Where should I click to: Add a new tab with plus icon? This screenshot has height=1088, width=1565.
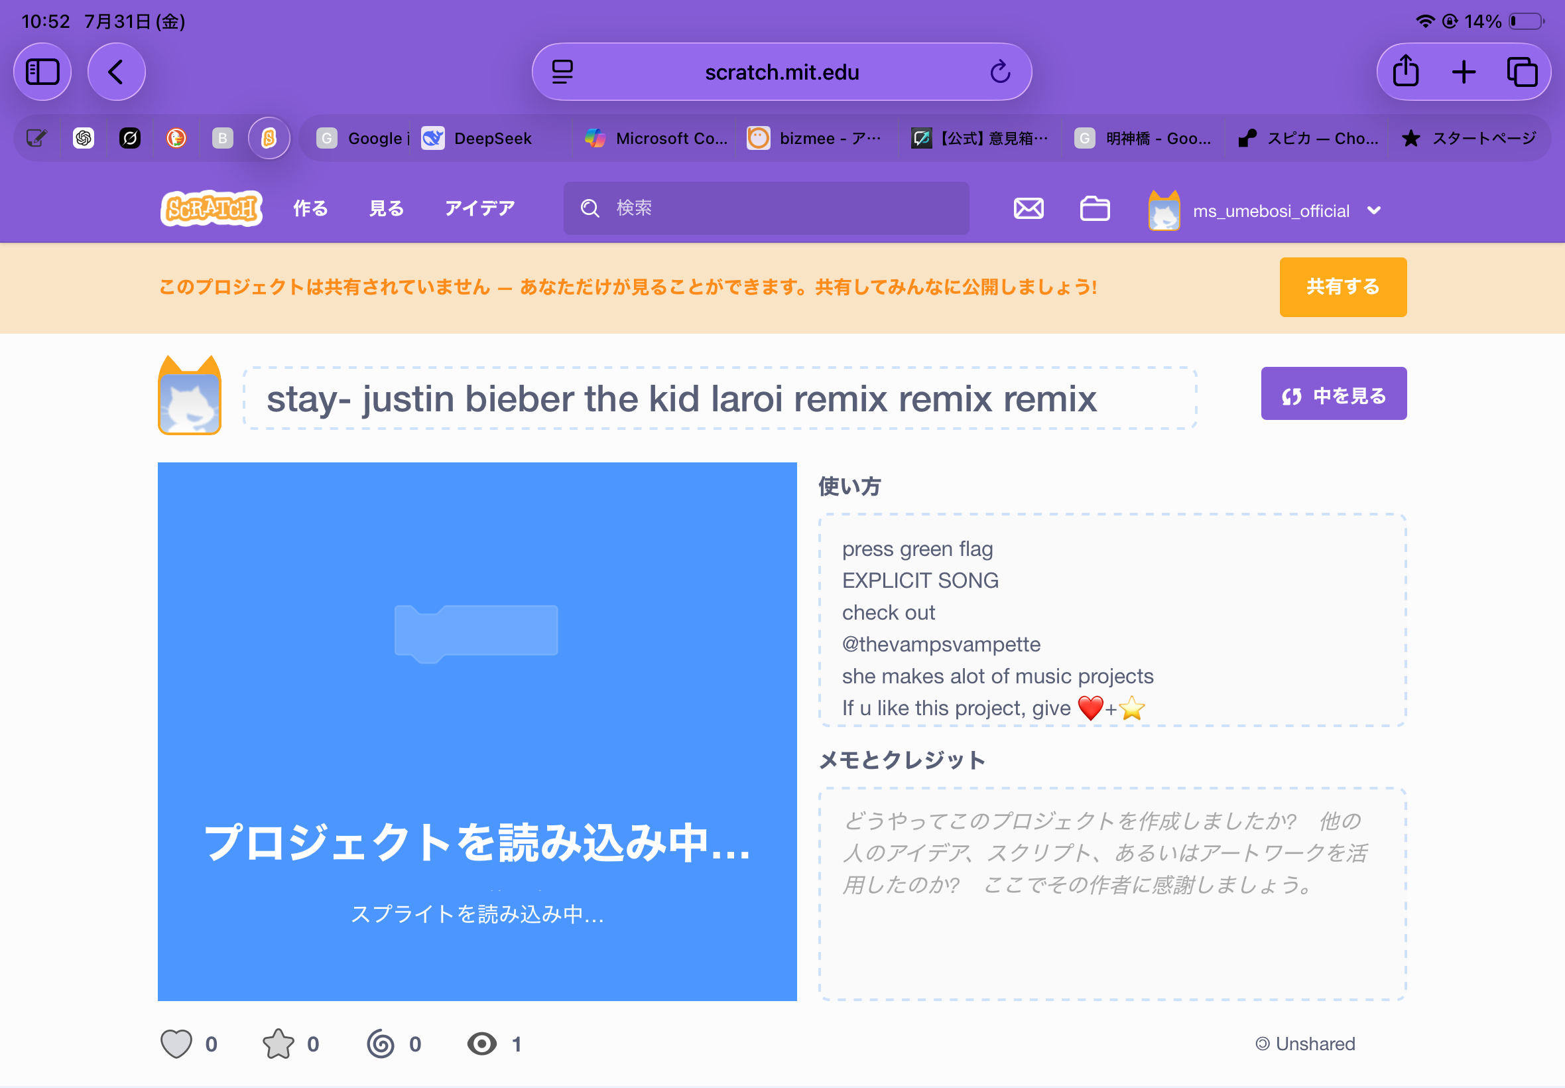[x=1464, y=72]
